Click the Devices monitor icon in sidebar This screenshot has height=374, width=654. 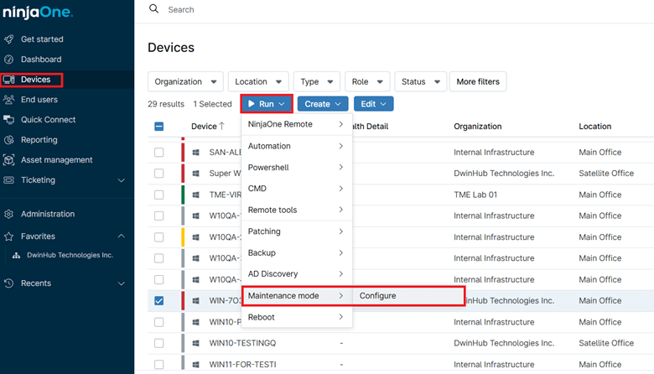click(x=8, y=79)
